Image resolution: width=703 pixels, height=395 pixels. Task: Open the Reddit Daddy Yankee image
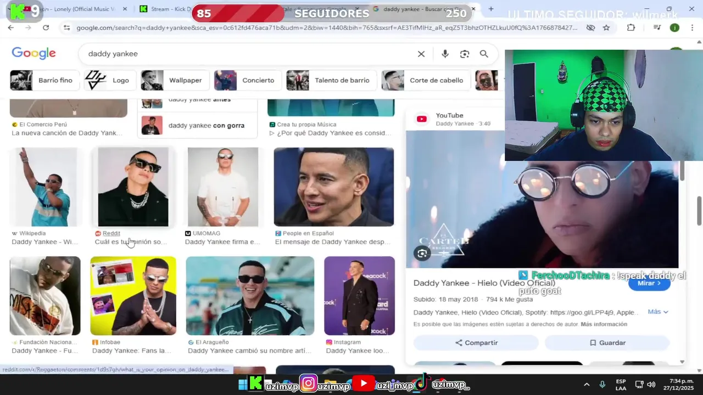[133, 187]
